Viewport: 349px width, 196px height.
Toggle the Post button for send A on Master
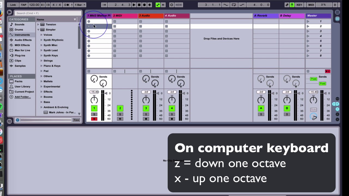click(x=314, y=79)
